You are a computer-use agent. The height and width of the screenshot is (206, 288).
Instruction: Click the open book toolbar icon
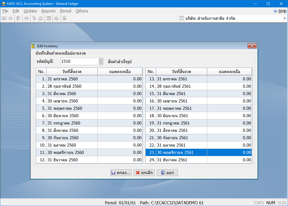[4, 18]
